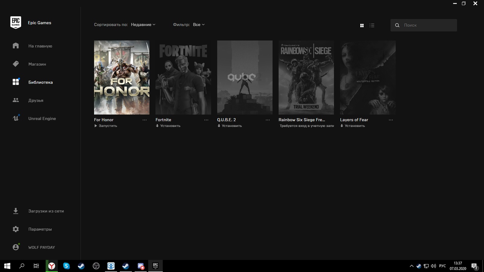
Task: Open Steam from the taskbar
Action: tap(81, 266)
